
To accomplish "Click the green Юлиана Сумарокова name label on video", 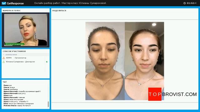I will (15, 44).
